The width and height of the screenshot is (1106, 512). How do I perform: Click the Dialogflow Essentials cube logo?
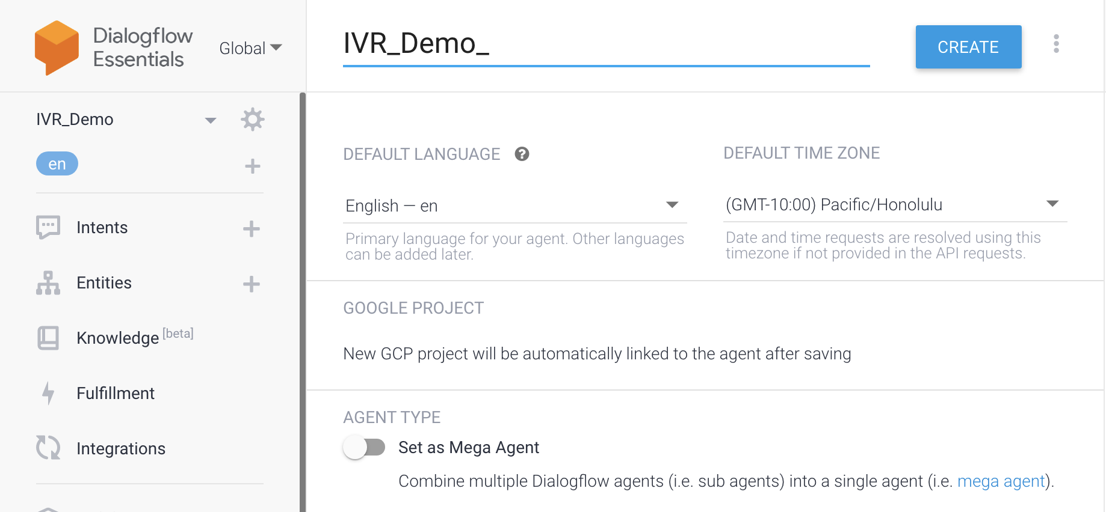pyautogui.click(x=57, y=47)
